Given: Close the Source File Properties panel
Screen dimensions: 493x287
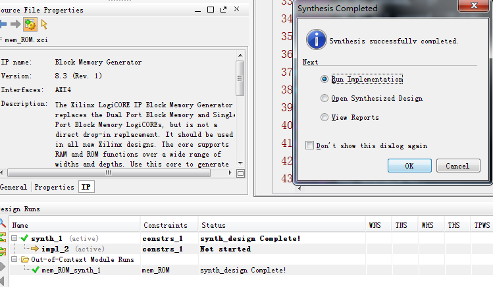Looking at the screenshot, I should click(237, 9).
